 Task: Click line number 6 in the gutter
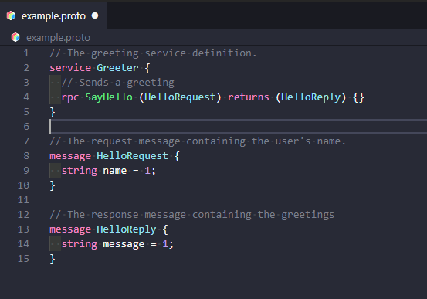pyautogui.click(x=26, y=127)
